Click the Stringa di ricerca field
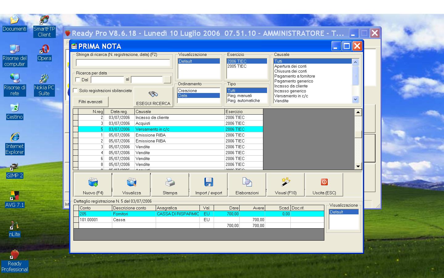The height and width of the screenshot is (278, 444). click(123, 63)
